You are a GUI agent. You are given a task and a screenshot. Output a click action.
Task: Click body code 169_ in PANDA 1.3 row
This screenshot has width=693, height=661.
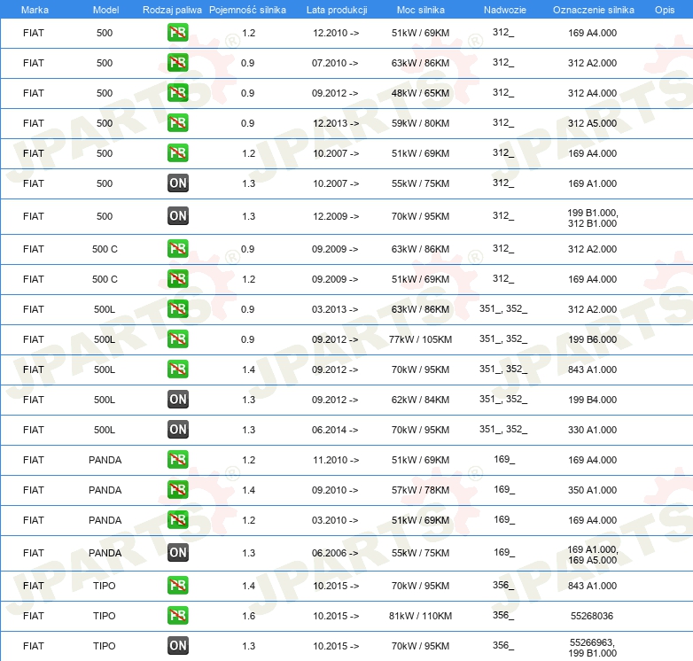[x=504, y=552]
